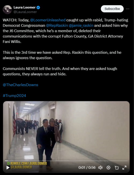Image resolution: width=134 pixels, height=175 pixels.
Task: Click the RUMBLE.COM/LAURALOOMER watermark
Action: (x=27, y=163)
